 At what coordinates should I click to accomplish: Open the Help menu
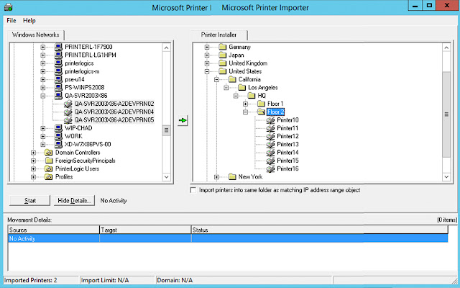[29, 21]
